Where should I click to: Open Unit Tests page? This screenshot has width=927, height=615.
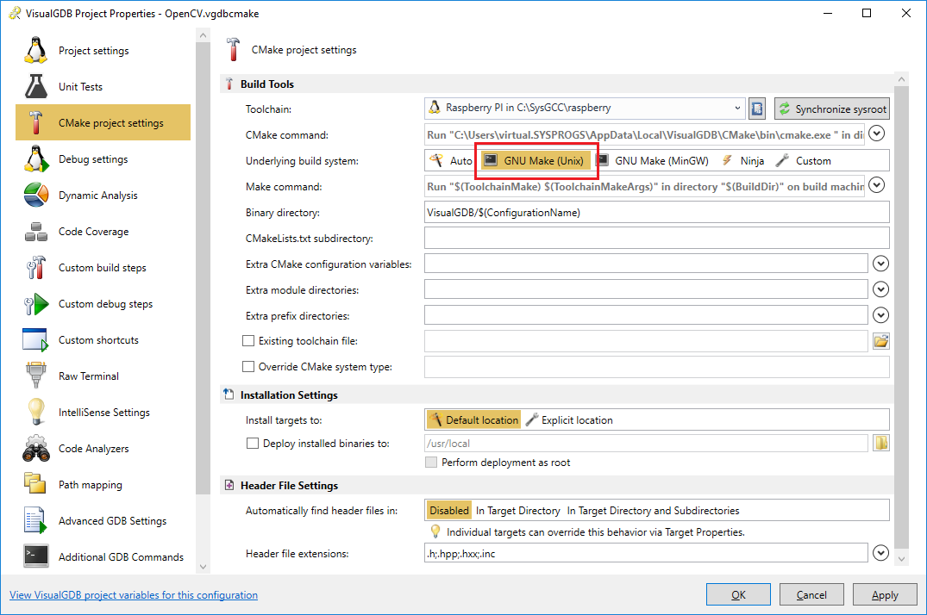click(x=103, y=86)
